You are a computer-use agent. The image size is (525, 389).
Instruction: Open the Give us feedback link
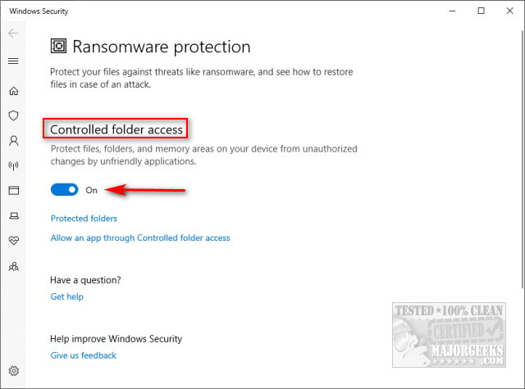pos(84,355)
